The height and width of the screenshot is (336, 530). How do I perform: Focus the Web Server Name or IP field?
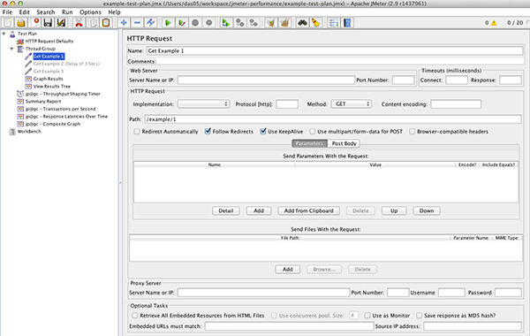(266, 80)
